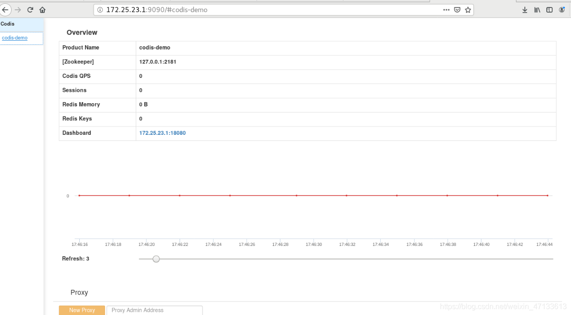Click the 17:46:22 time axis label
Image resolution: width=571 pixels, height=315 pixels.
(180, 245)
